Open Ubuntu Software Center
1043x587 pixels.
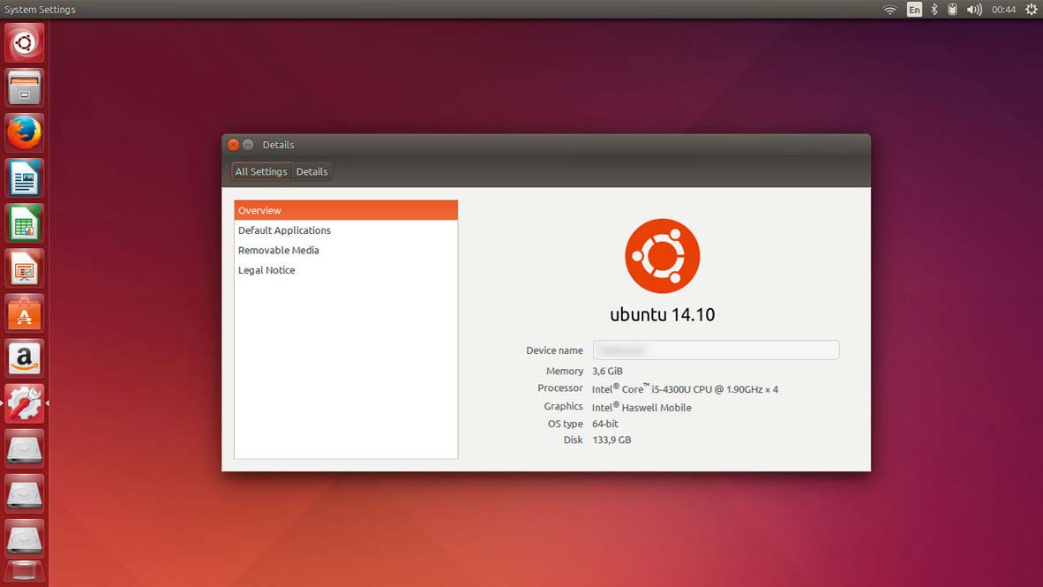click(x=25, y=313)
